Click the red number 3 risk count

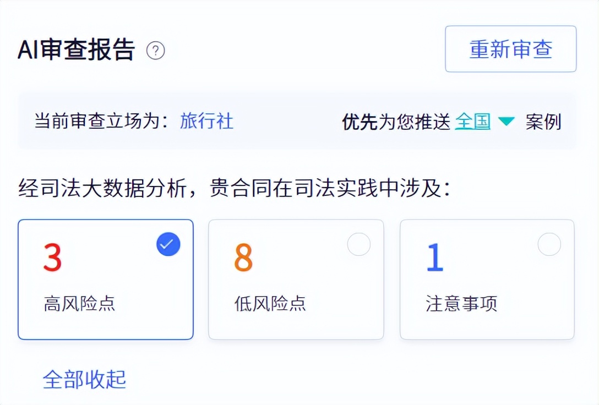53,259
